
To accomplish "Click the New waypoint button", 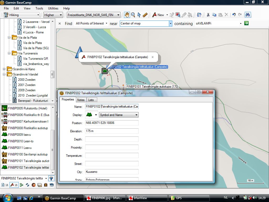I will (x=158, y=15).
